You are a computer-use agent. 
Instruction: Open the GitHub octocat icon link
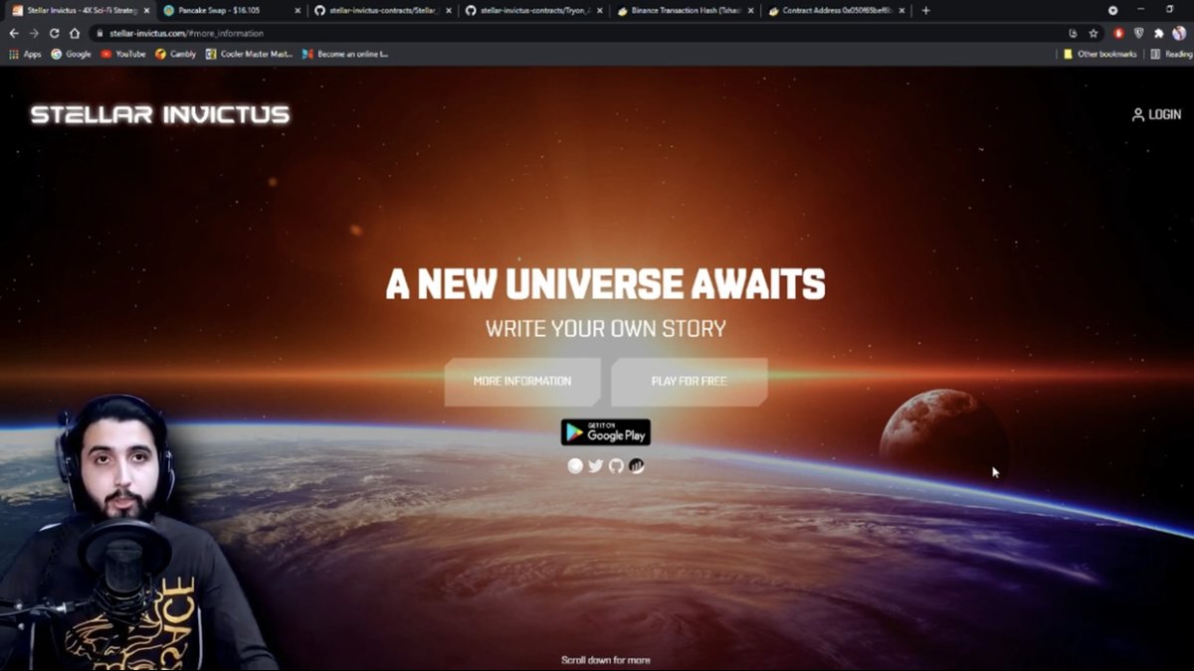pyautogui.click(x=616, y=465)
